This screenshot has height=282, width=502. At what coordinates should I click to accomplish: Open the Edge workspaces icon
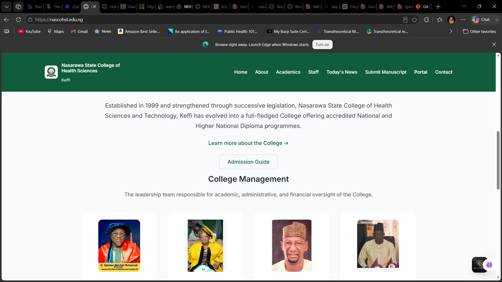point(18,7)
